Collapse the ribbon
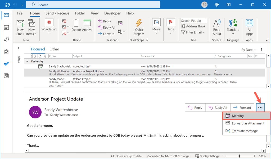The width and height of the screenshot is (271, 159). 267,40
